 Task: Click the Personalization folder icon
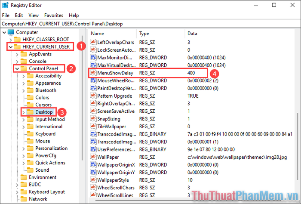(30, 148)
